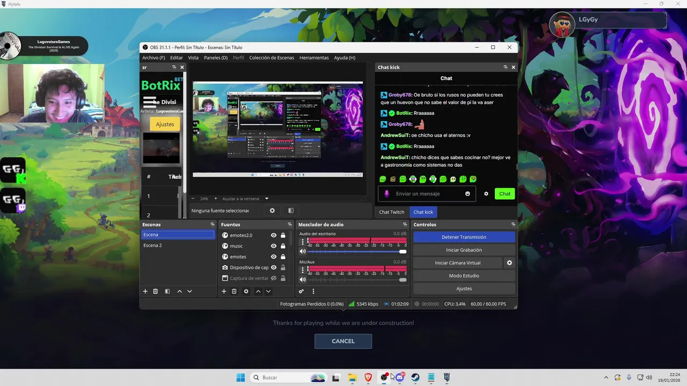The height and width of the screenshot is (386, 687).
Task: Unlock the emotes2.0 source
Action: (x=283, y=235)
